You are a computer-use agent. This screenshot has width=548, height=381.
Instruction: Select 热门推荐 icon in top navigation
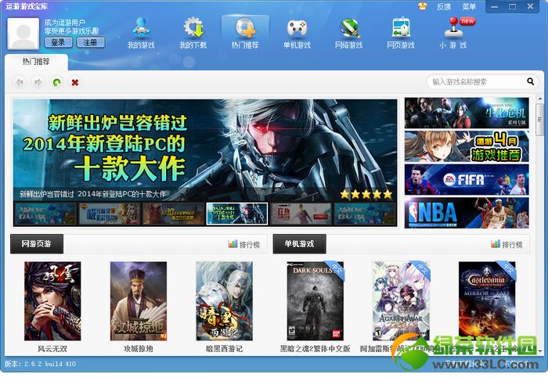(245, 33)
